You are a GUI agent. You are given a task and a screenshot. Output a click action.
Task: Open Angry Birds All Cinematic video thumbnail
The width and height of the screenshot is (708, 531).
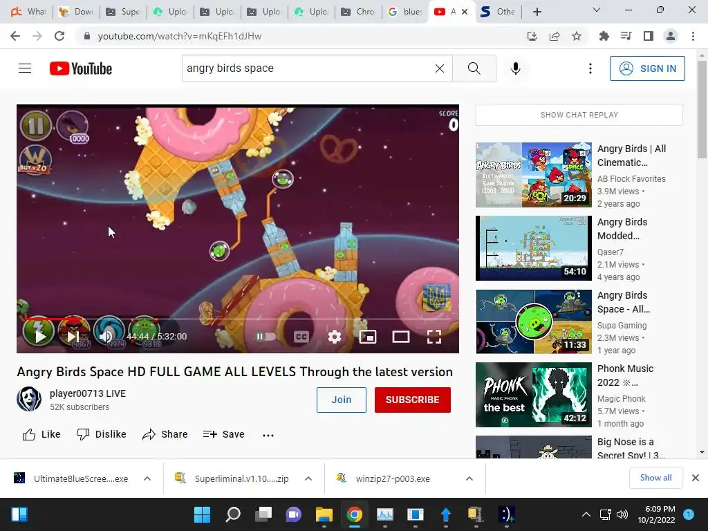(534, 175)
